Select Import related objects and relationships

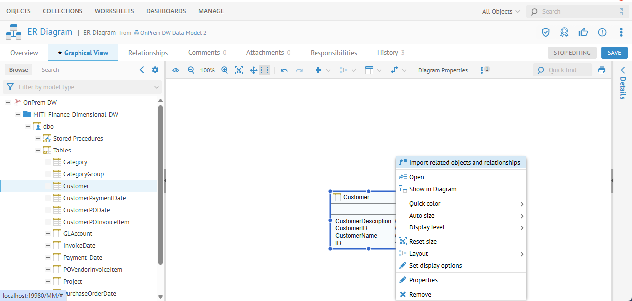pyautogui.click(x=464, y=163)
